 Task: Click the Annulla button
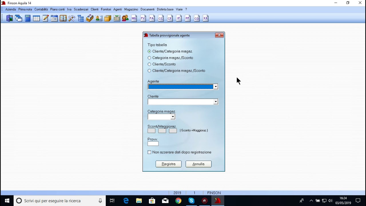[x=198, y=164]
